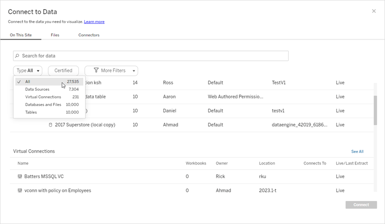Click the Search for data field
Screen dimensions: 385x224
click(x=151, y=56)
